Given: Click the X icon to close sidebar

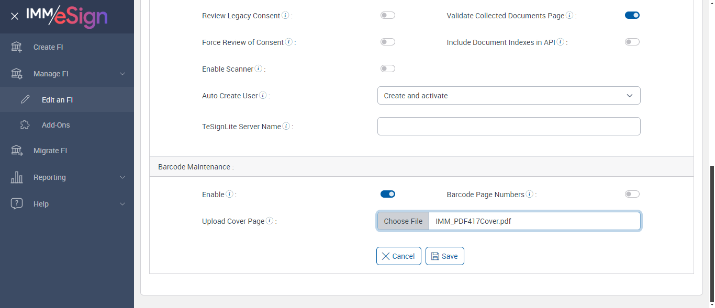Looking at the screenshot, I should 15,16.
